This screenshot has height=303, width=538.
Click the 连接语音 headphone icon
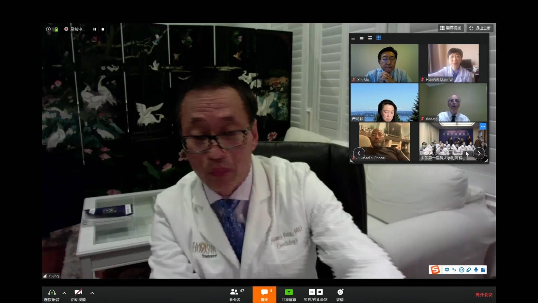pyautogui.click(x=52, y=293)
